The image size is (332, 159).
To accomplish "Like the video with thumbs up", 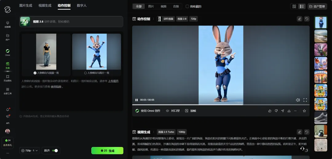I will pyautogui.click(x=270, y=111).
